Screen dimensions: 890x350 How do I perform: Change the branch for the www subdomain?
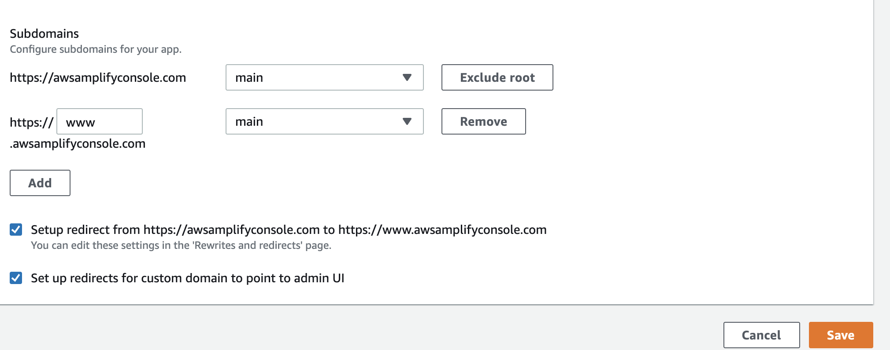pos(324,121)
